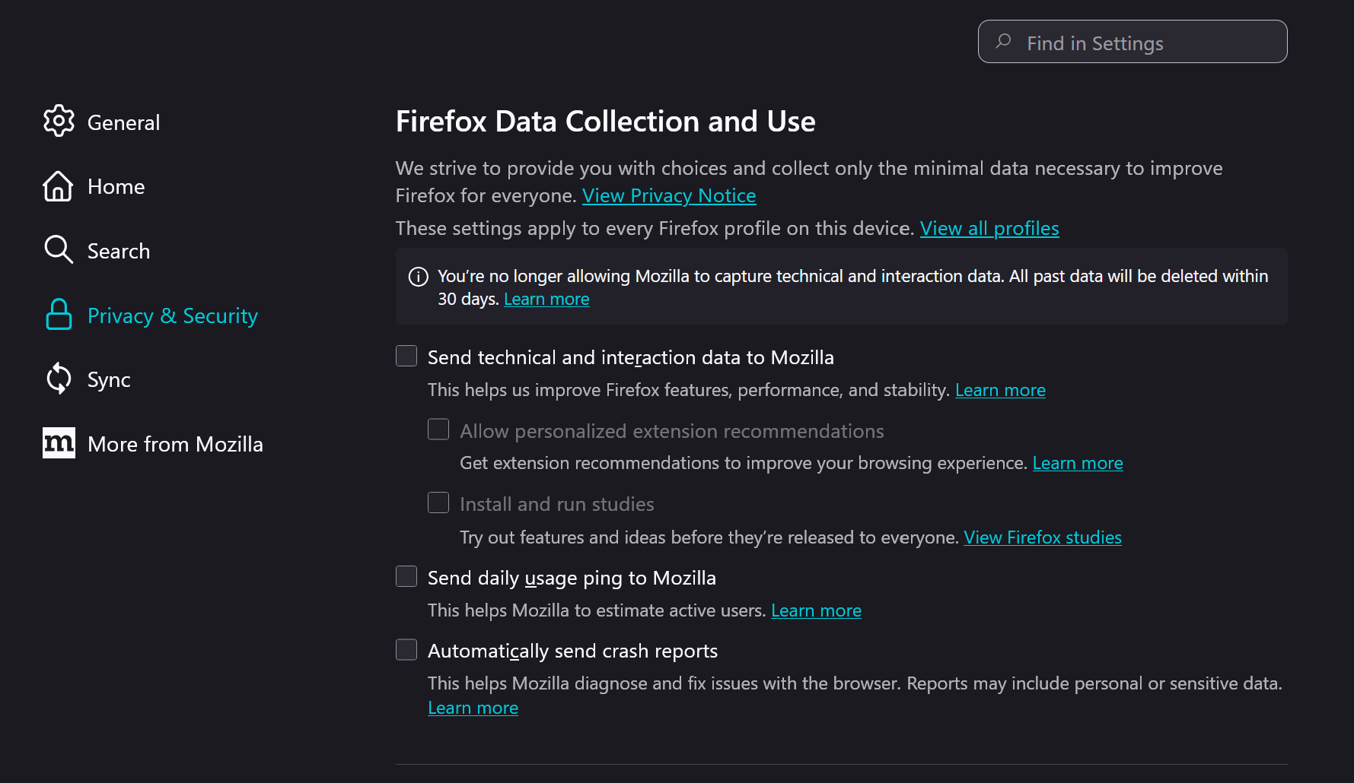Select the Sync section in sidebar
Image resolution: width=1354 pixels, height=783 pixels.
point(108,379)
